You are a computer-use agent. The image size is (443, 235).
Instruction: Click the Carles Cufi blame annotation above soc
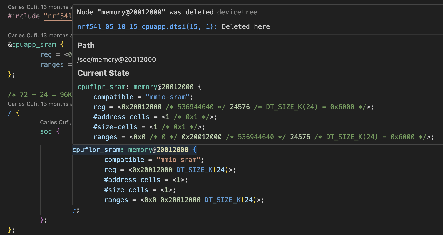[x=56, y=122]
